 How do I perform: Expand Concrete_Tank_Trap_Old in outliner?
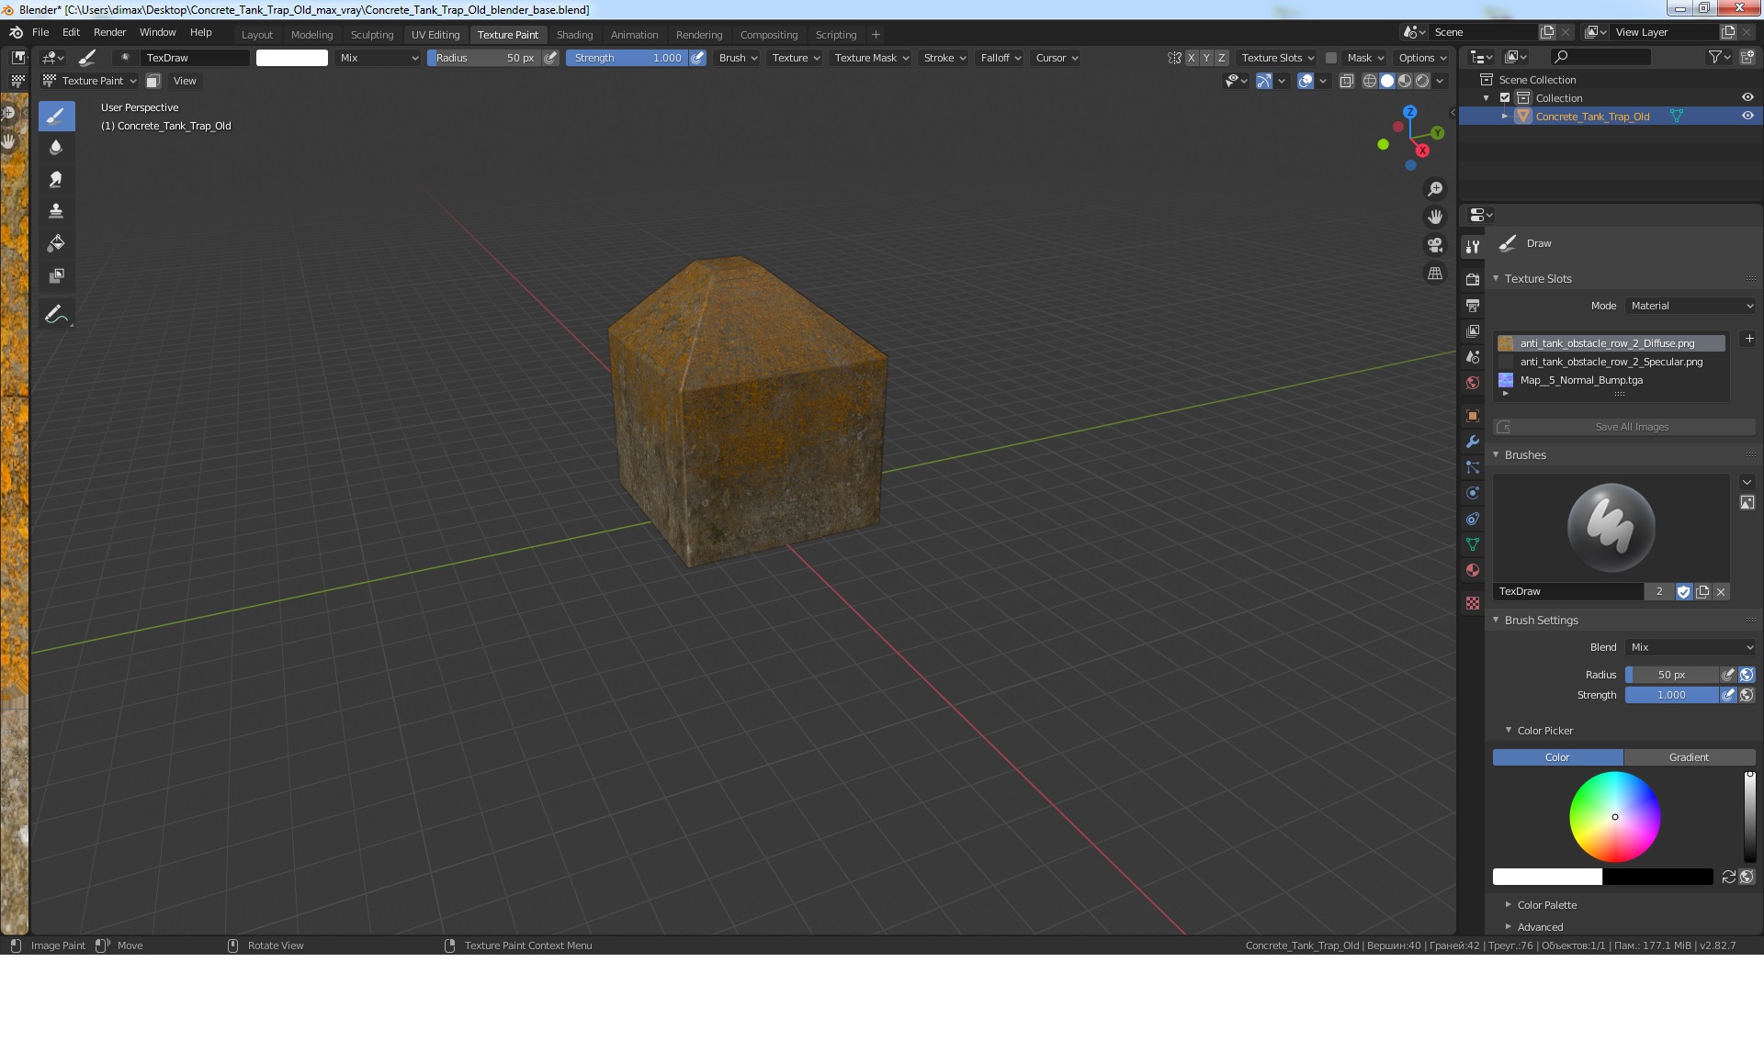1505,117
